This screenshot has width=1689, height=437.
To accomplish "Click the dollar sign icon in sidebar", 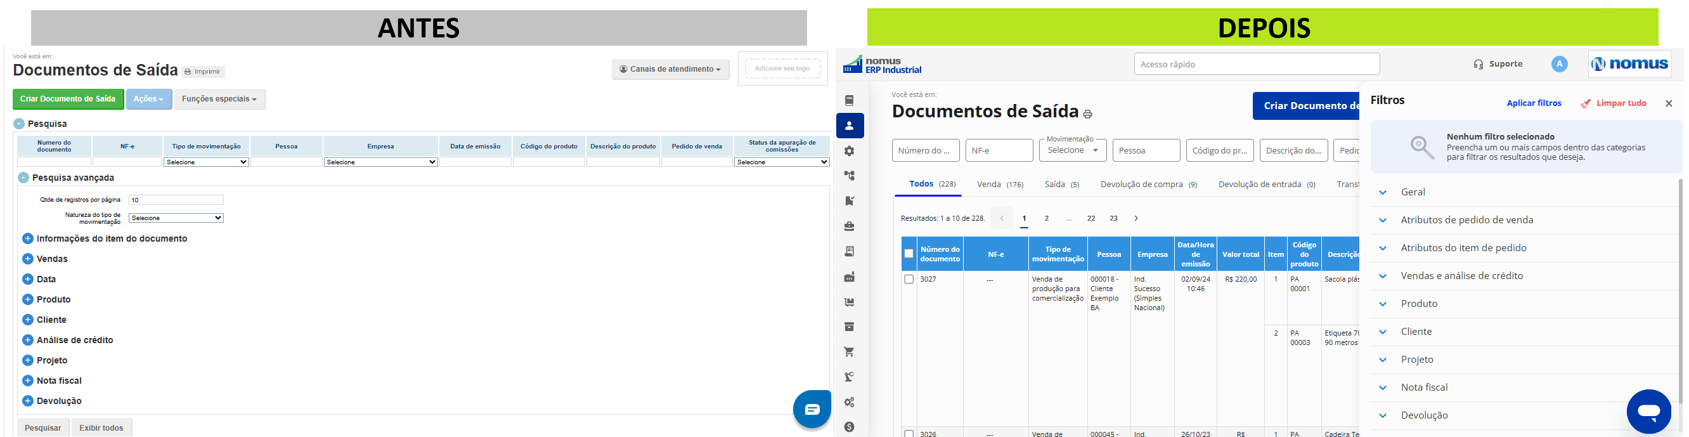I will (x=849, y=427).
